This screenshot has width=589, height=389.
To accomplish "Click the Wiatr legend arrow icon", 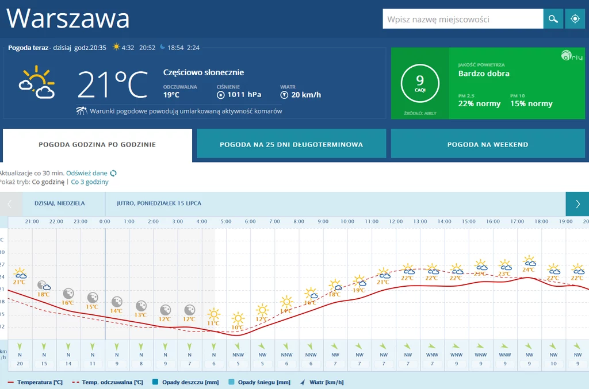I will [303, 382].
